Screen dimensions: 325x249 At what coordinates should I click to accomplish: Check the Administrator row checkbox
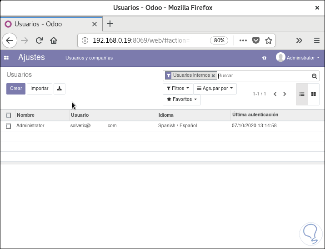point(8,126)
